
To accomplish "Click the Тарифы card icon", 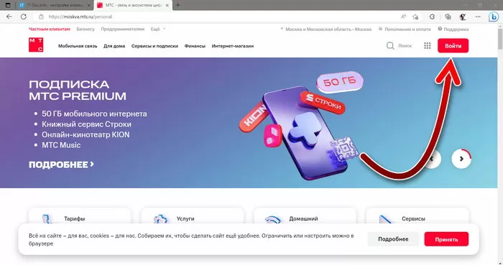I will (48, 220).
